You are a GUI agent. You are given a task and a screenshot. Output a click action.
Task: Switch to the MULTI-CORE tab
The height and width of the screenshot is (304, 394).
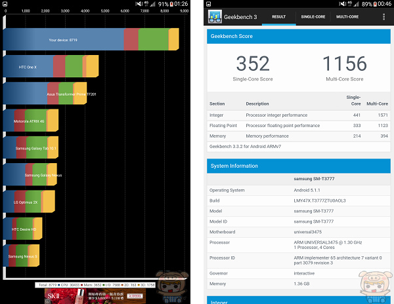347,17
